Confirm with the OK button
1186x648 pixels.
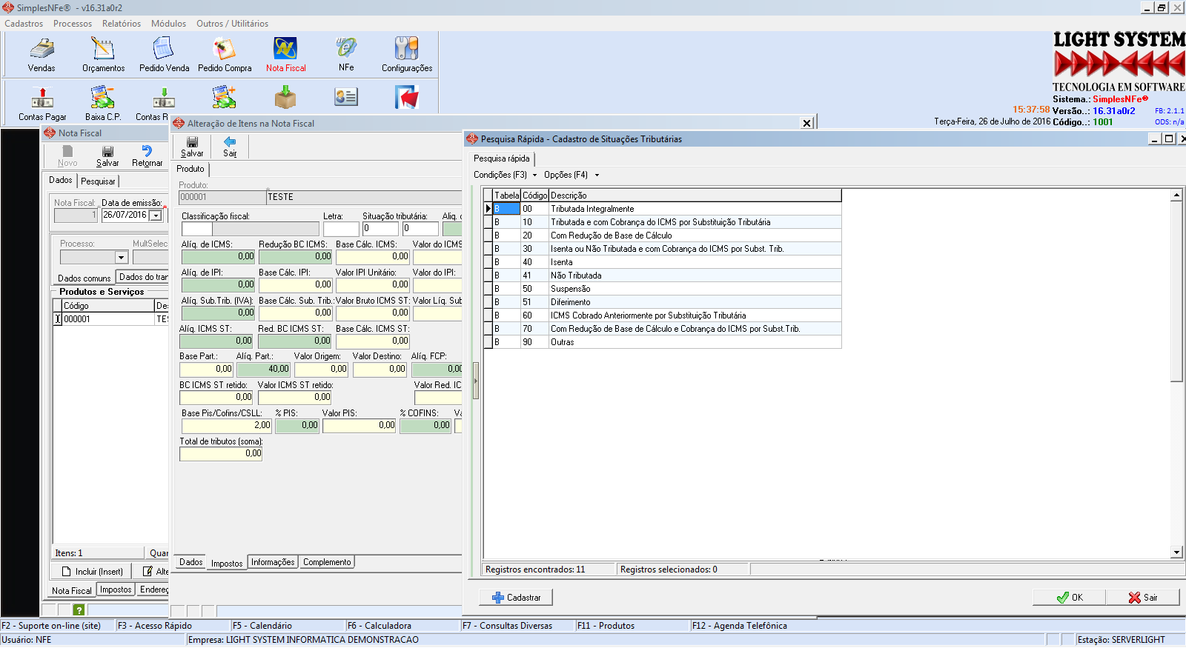click(x=1070, y=598)
